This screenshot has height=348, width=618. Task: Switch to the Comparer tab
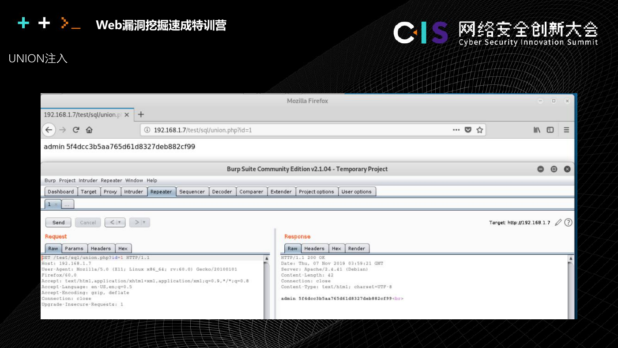coord(251,192)
